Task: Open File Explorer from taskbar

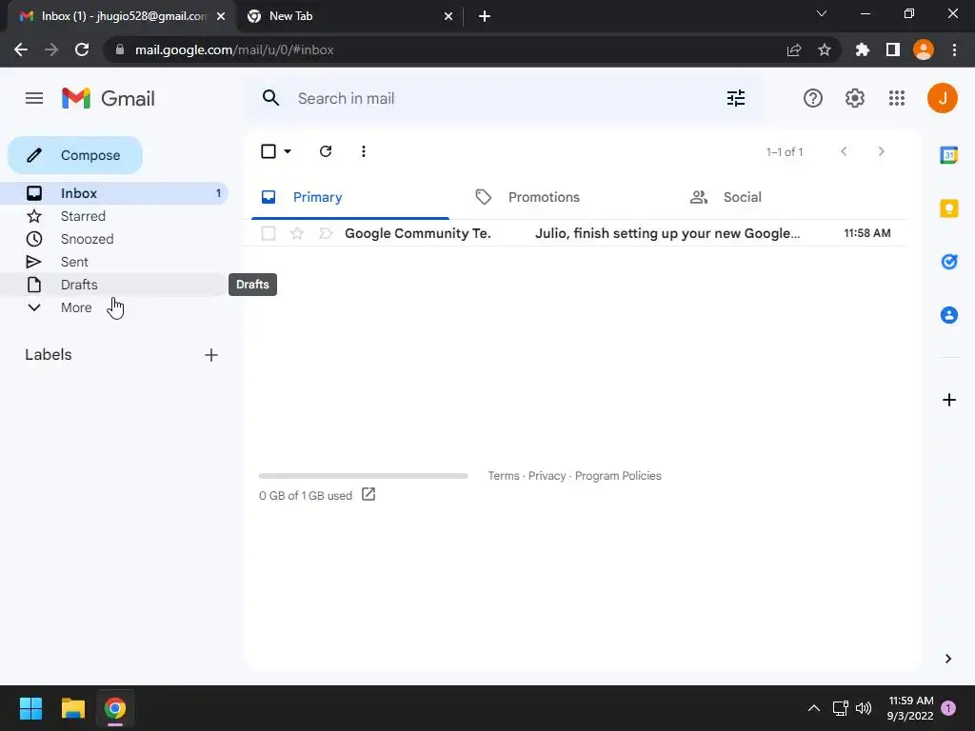Action: point(72,708)
